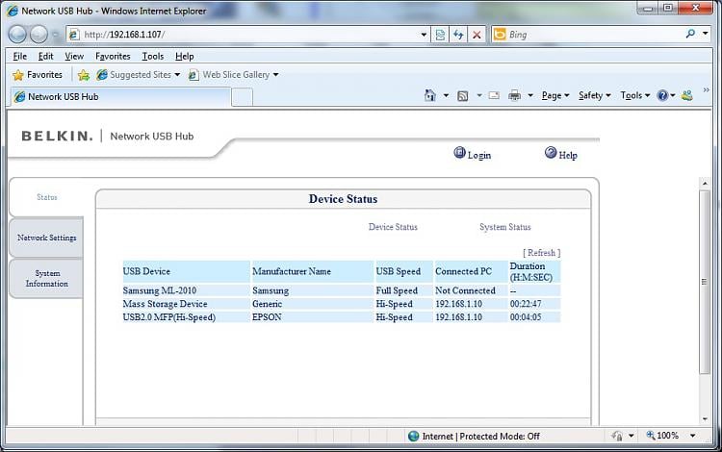
Task: Open Web Slice Gallery dropdown
Action: [x=234, y=74]
